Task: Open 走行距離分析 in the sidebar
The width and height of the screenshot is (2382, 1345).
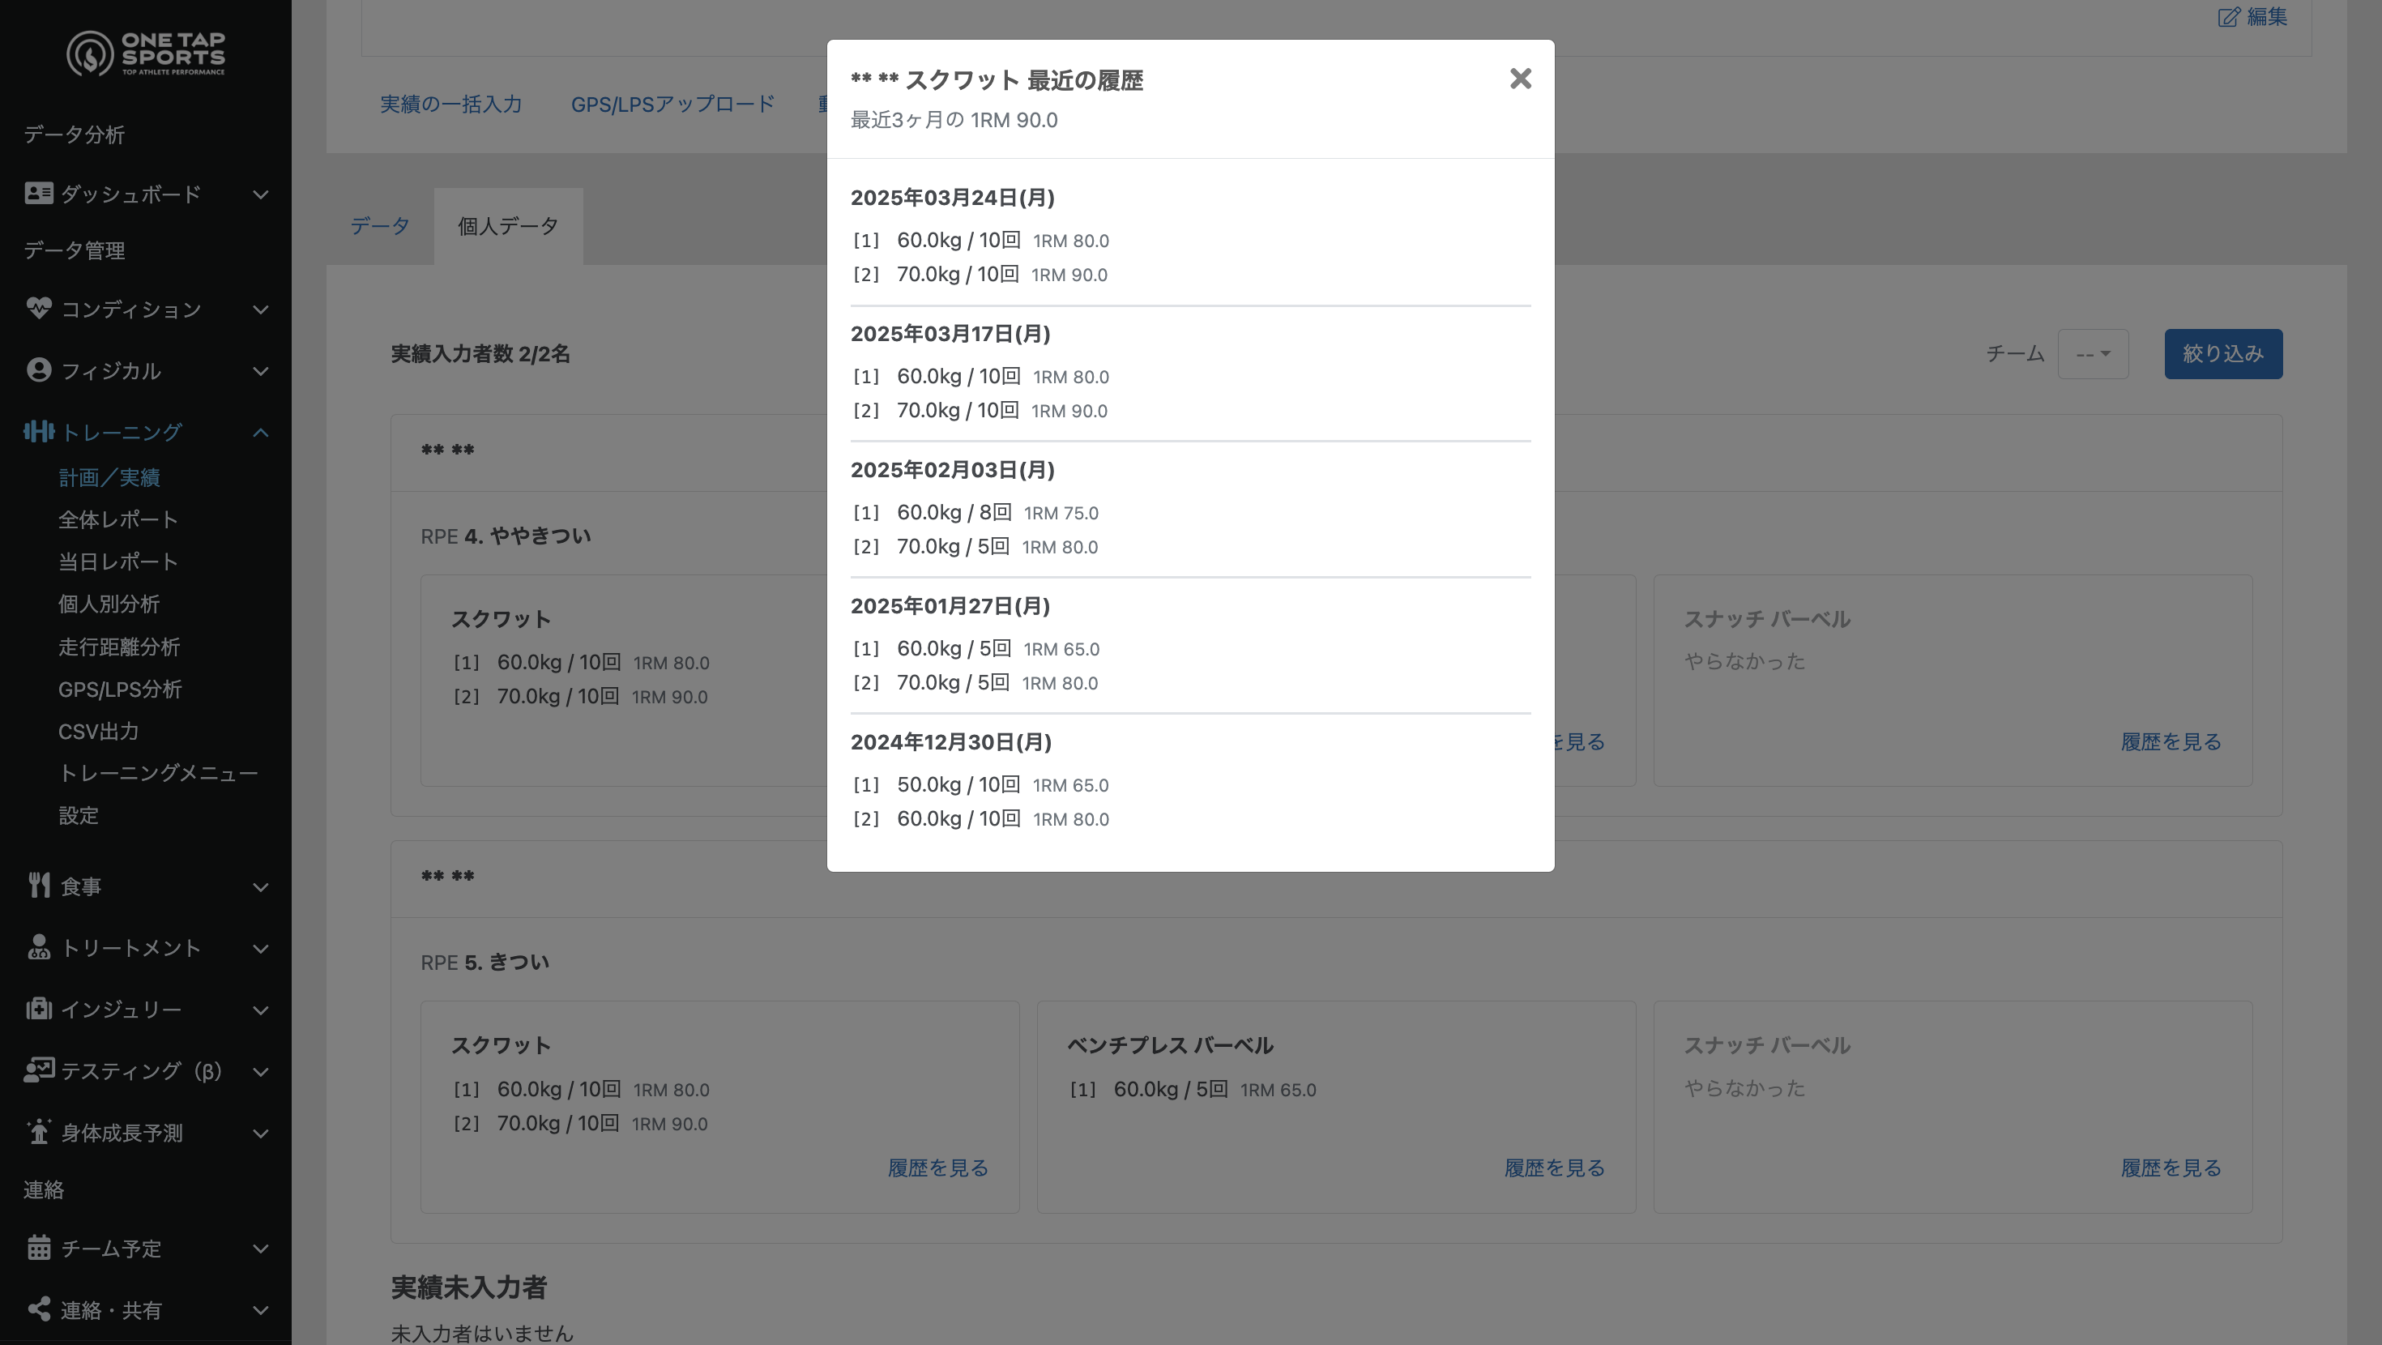Action: [x=119, y=647]
